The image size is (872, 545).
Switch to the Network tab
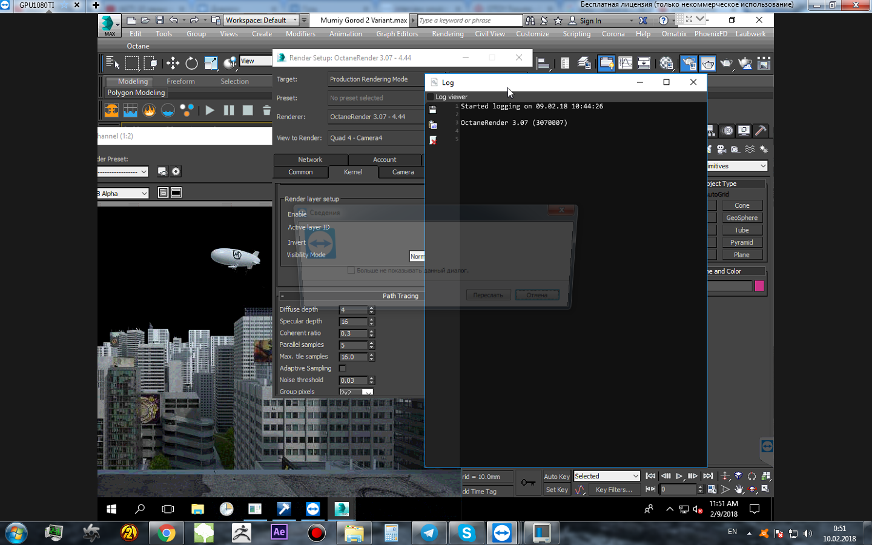[310, 159]
